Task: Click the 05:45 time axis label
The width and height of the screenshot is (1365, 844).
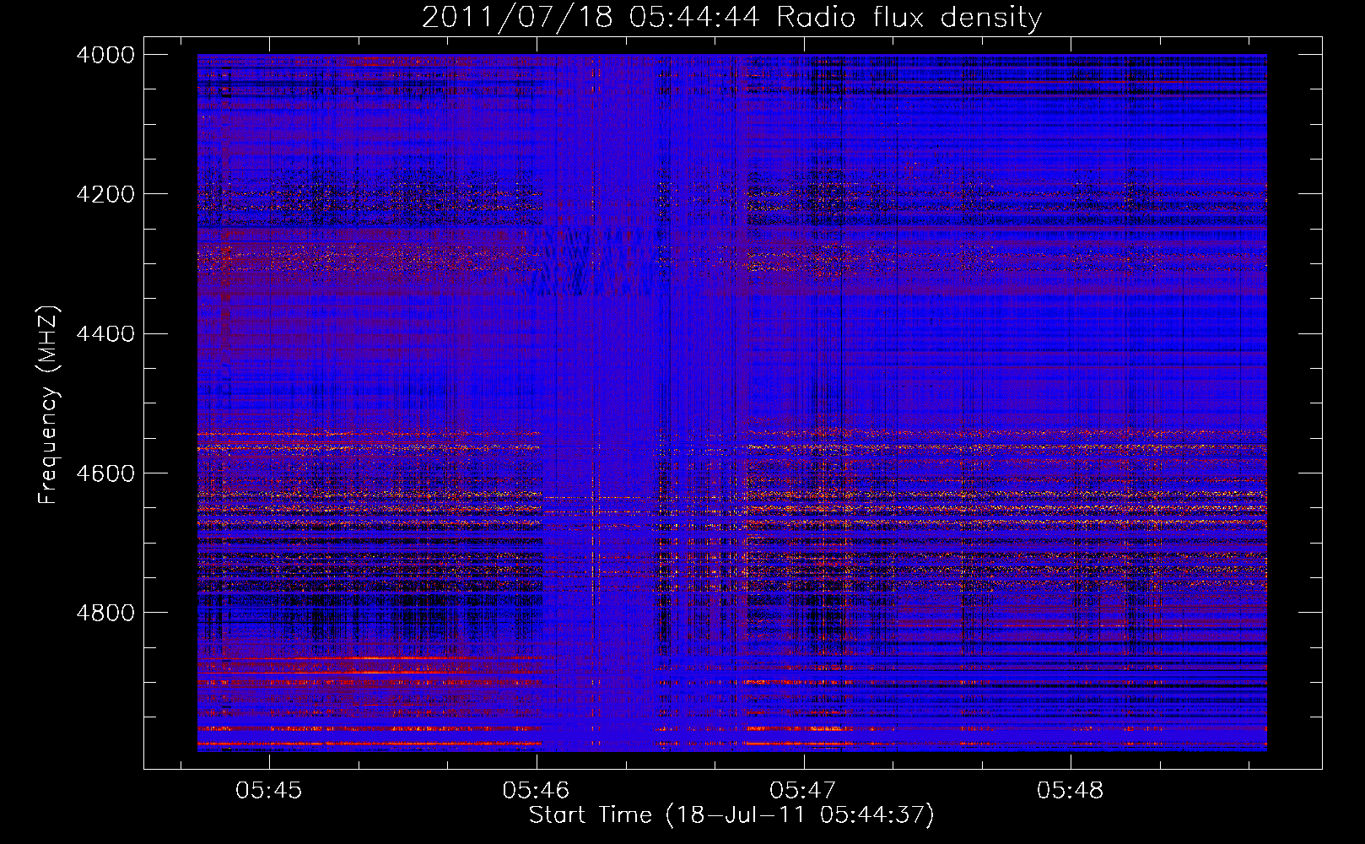Action: 269,791
